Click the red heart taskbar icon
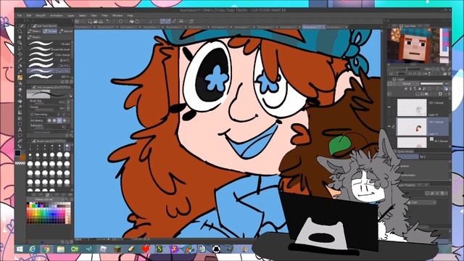The width and height of the screenshot is (464, 261). tap(146, 249)
